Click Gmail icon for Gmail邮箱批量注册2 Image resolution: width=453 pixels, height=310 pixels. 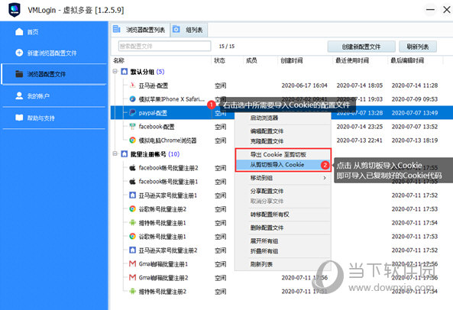pyautogui.click(x=132, y=277)
